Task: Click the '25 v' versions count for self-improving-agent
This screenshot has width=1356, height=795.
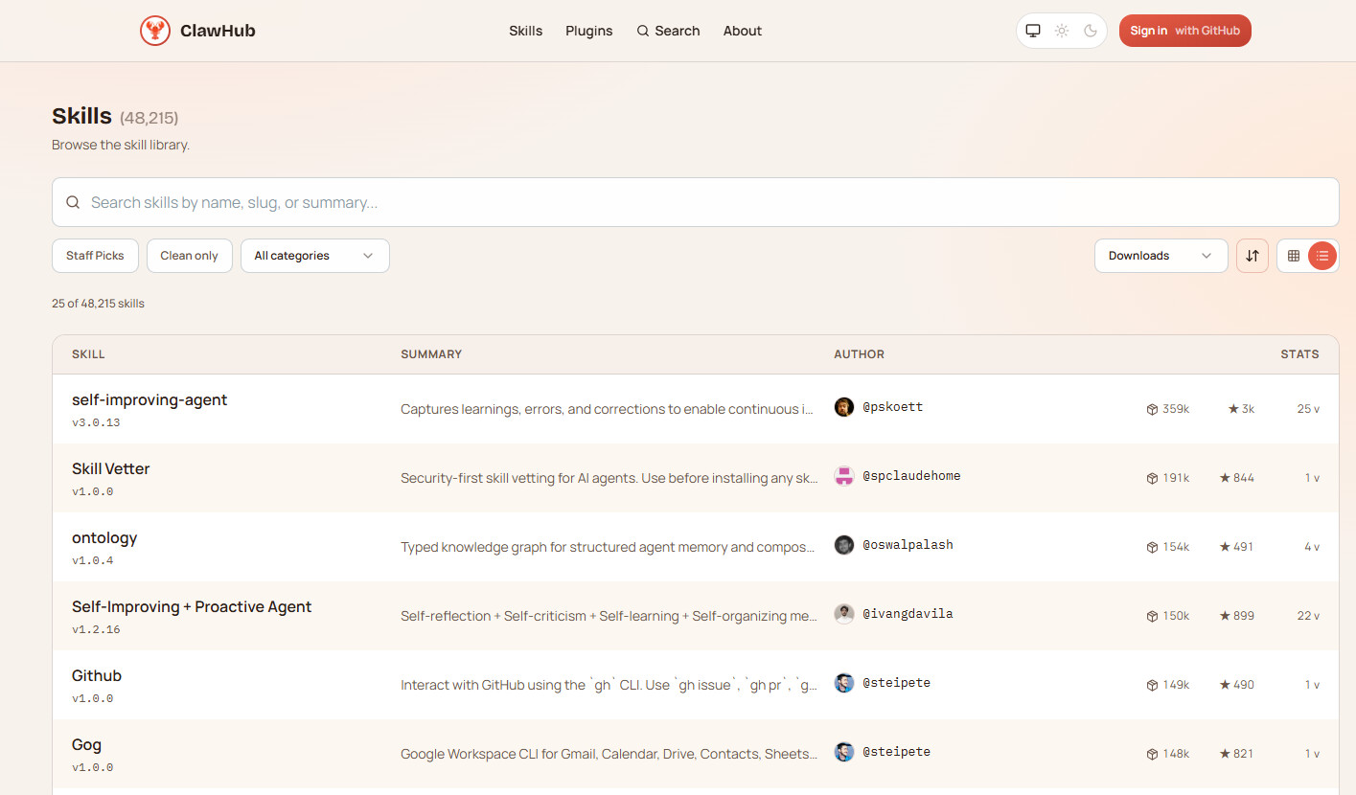Action: [1308, 409]
